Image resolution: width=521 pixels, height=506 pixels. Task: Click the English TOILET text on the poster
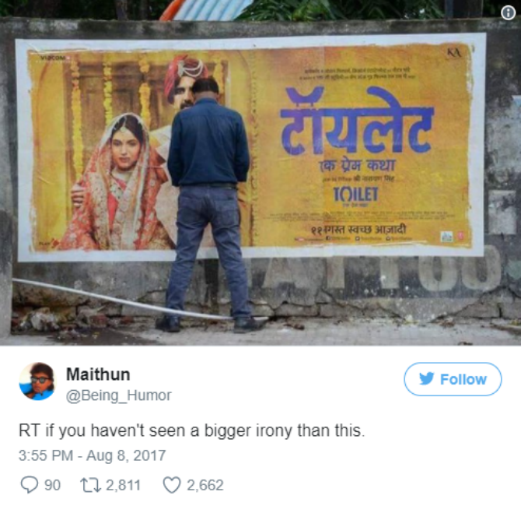point(356,194)
